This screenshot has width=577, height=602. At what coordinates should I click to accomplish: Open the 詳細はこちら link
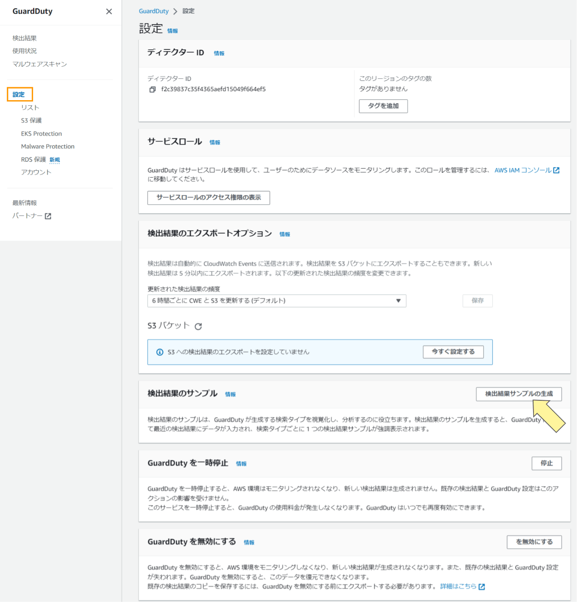(458, 587)
